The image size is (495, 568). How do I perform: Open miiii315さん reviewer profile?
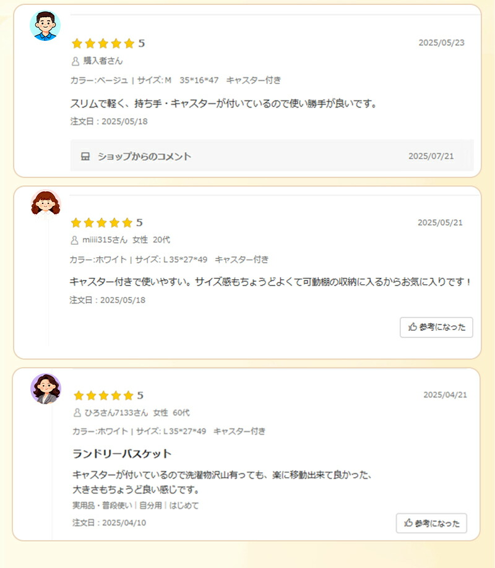[x=105, y=240]
